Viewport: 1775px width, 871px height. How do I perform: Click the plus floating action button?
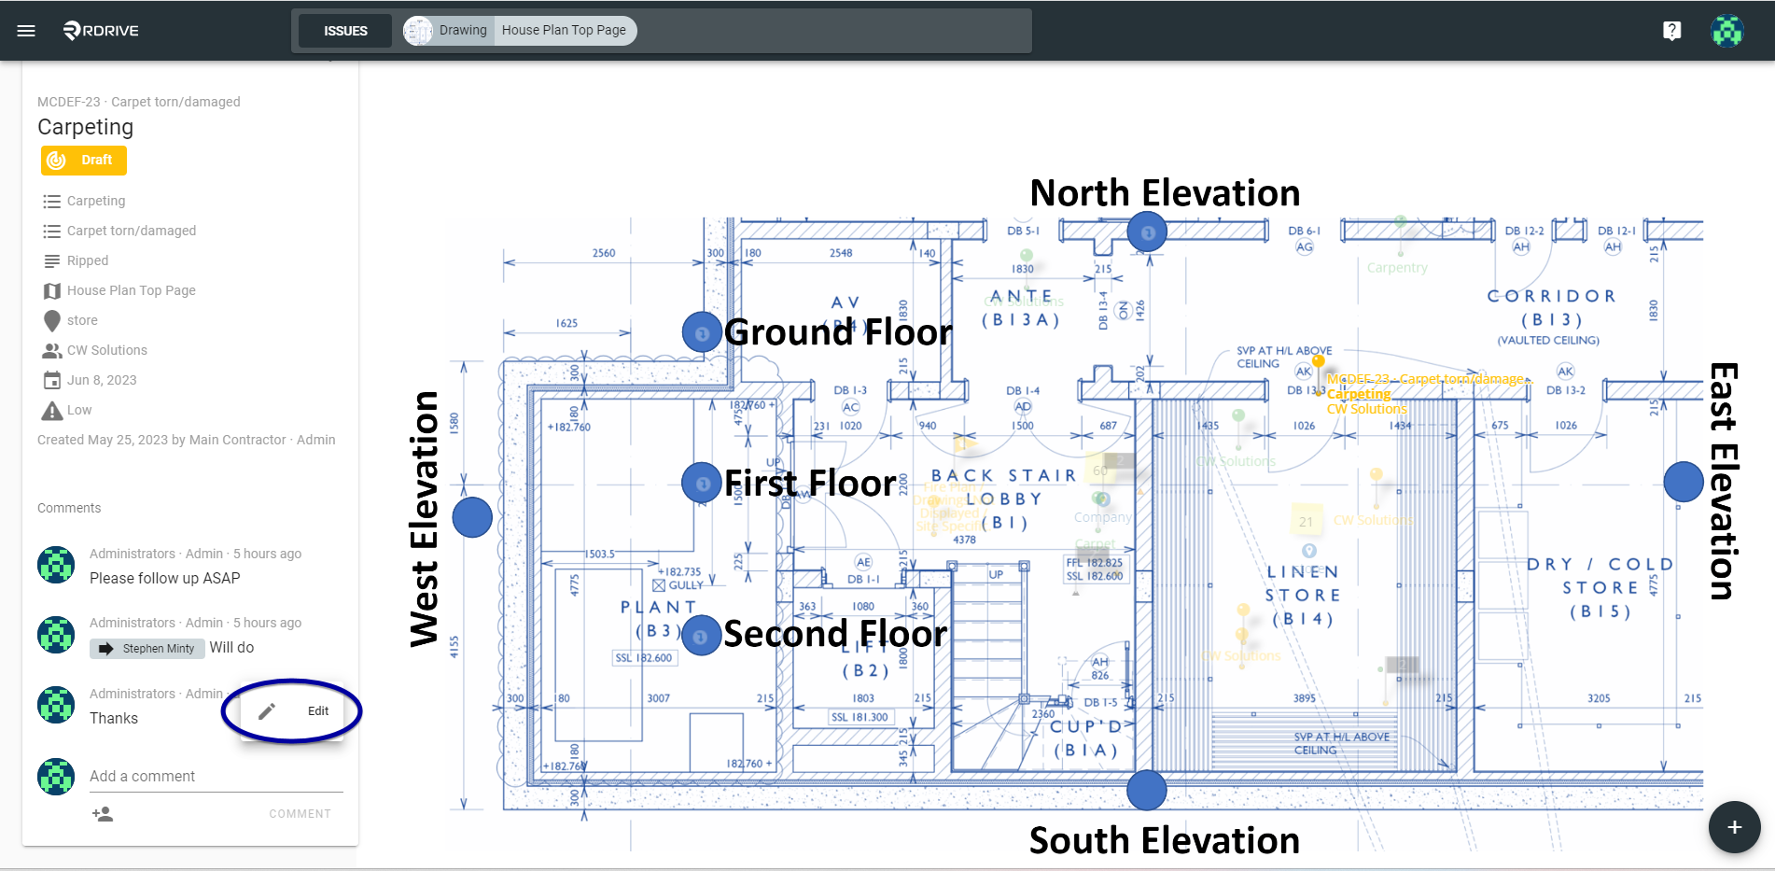(x=1734, y=827)
